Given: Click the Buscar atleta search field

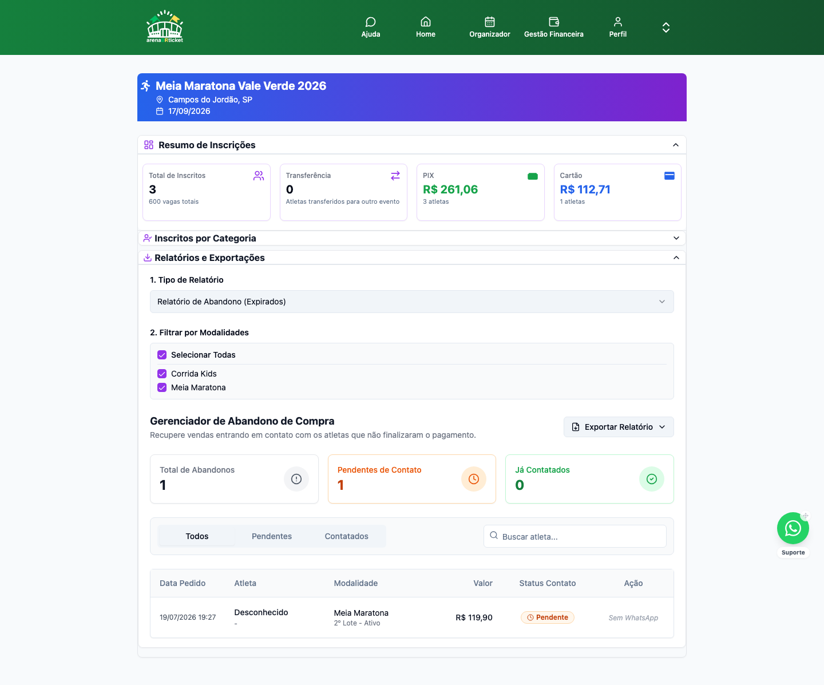Looking at the screenshot, I should click(x=575, y=536).
